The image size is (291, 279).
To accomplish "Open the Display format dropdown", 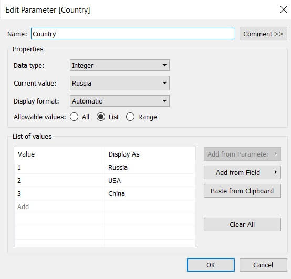I will [120, 101].
